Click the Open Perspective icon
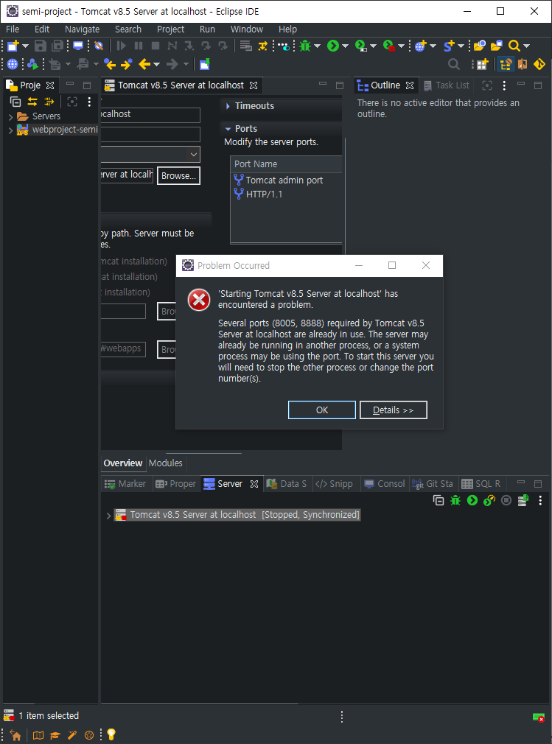This screenshot has height=744, width=552. [x=481, y=64]
